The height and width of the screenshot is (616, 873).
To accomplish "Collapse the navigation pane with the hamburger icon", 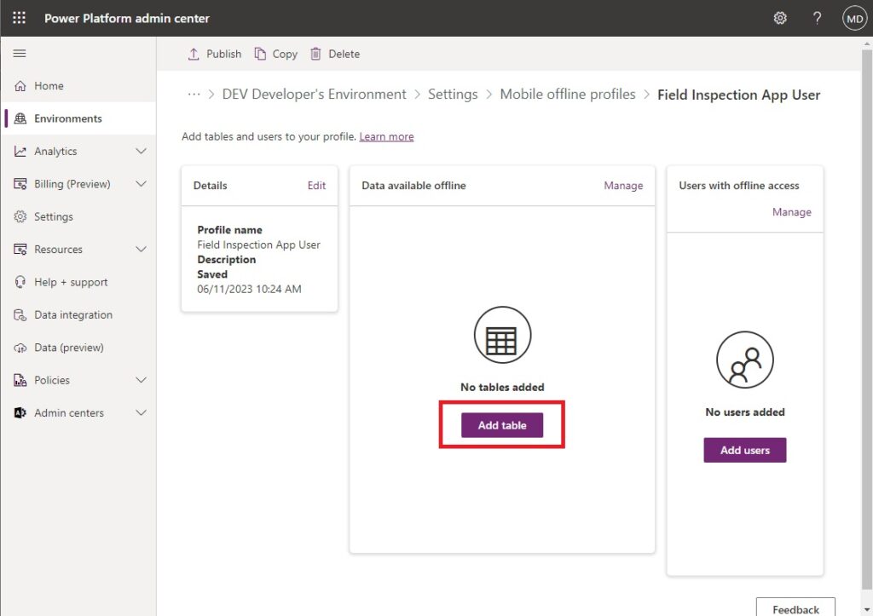I will click(x=20, y=53).
